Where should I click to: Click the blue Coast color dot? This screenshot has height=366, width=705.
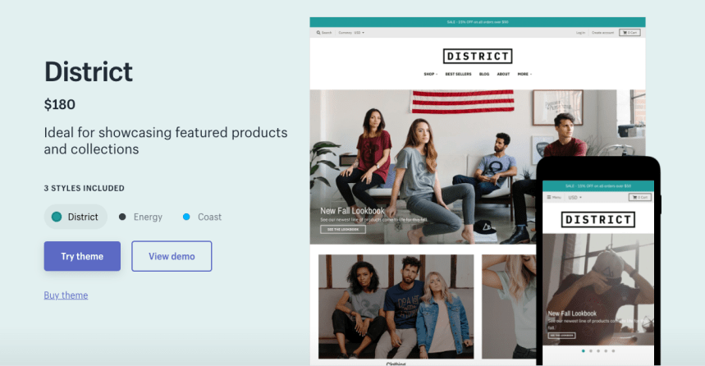(x=186, y=217)
